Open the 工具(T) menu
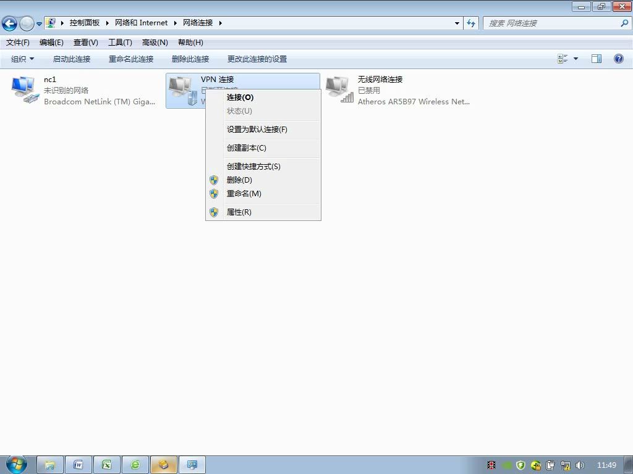Viewport: 633px width, 474px height. 120,43
